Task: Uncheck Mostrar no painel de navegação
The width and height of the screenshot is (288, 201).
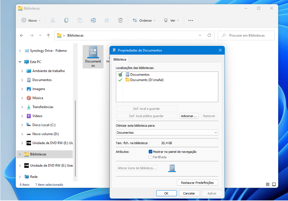Action: pos(151,152)
